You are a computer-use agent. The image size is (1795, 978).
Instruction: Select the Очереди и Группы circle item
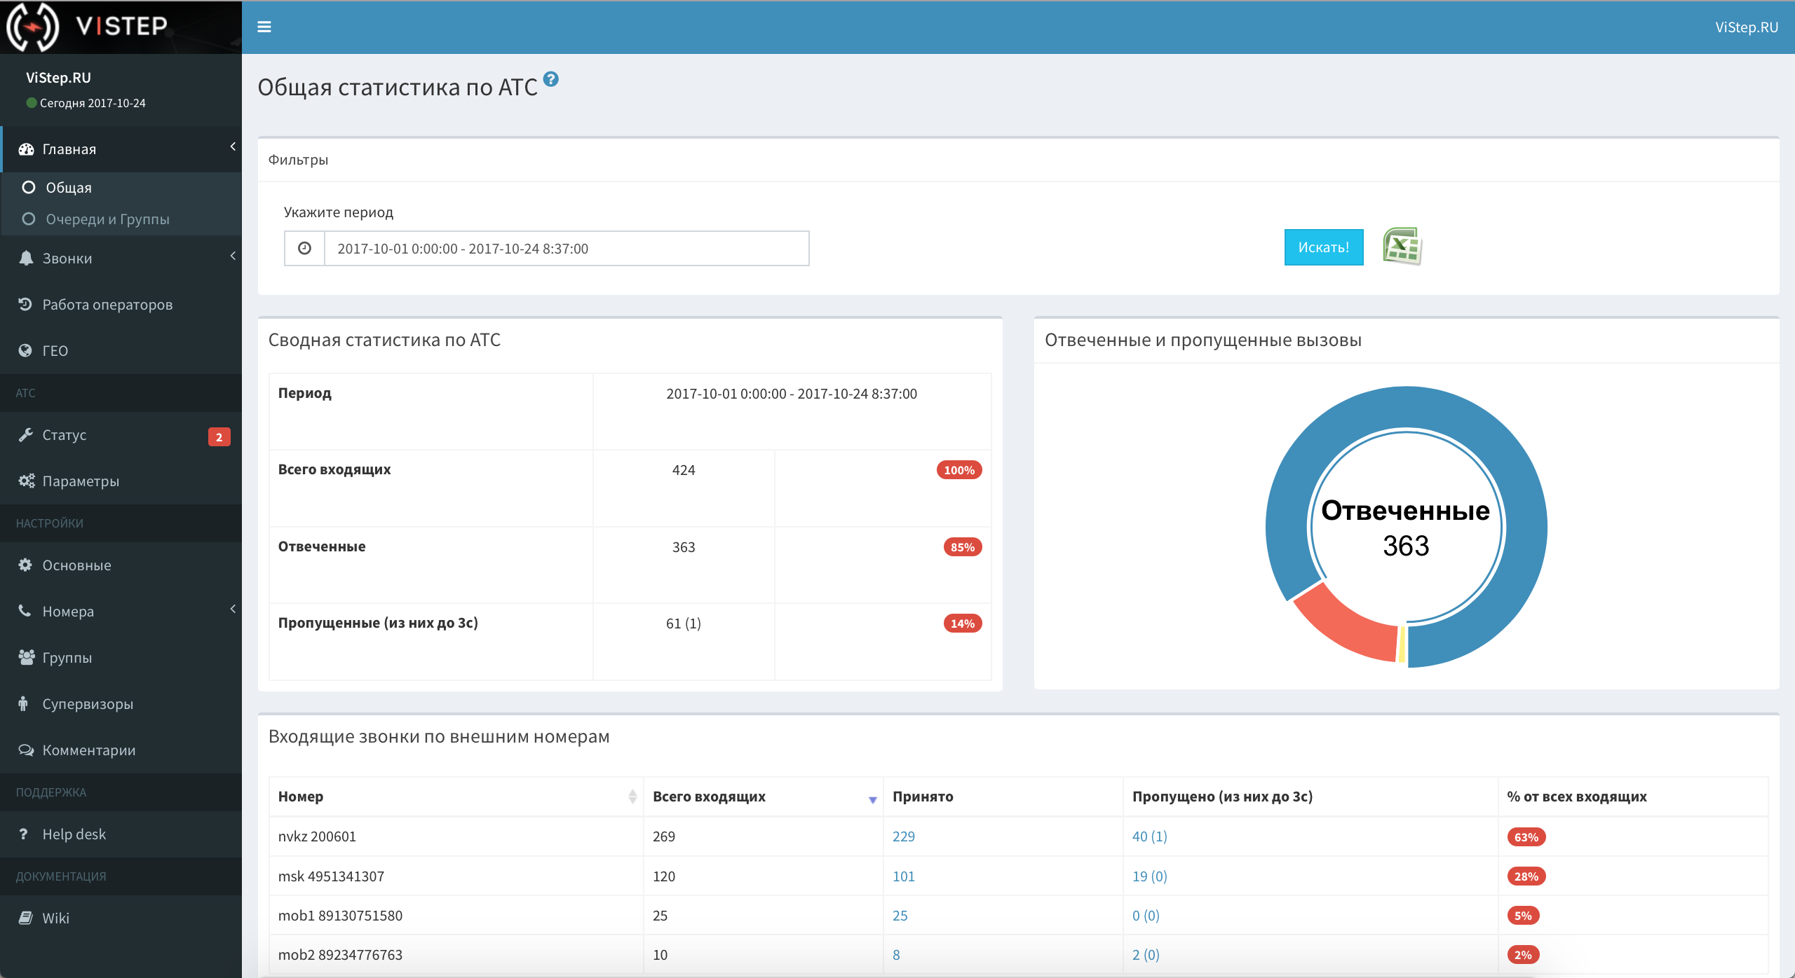pos(29,219)
